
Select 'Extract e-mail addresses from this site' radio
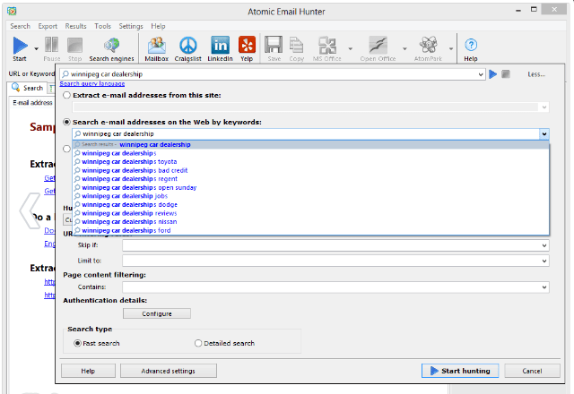click(66, 96)
